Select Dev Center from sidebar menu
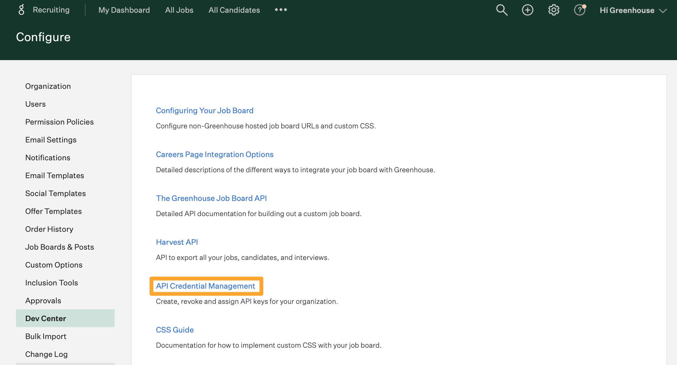The width and height of the screenshot is (677, 365). [46, 318]
